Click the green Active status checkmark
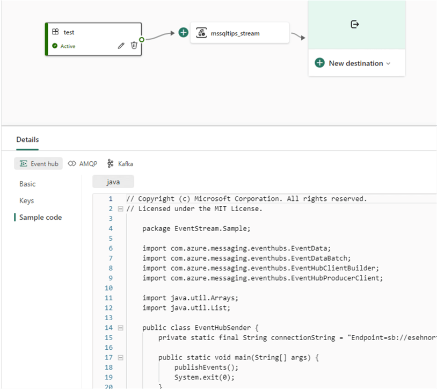Image resolution: width=437 pixels, height=389 pixels. coord(55,46)
